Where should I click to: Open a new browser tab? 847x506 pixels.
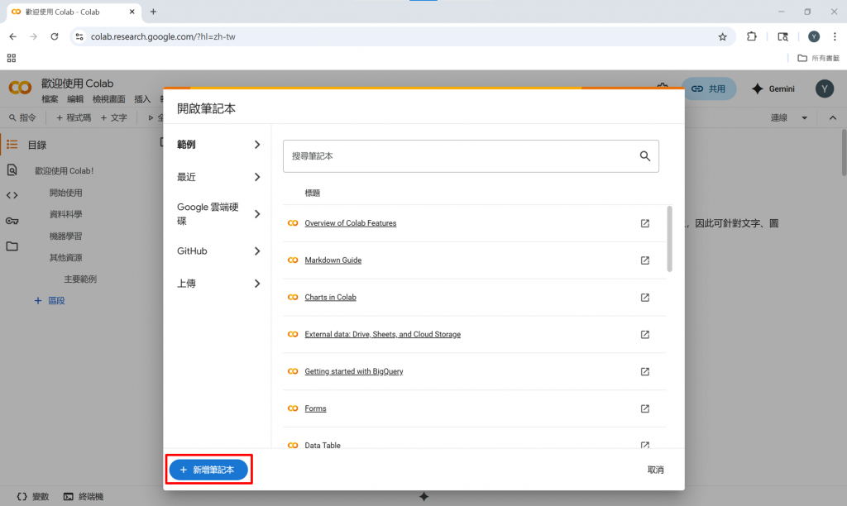[153, 12]
